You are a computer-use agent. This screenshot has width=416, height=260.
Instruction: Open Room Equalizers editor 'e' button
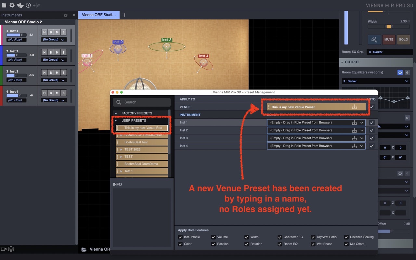(x=407, y=72)
